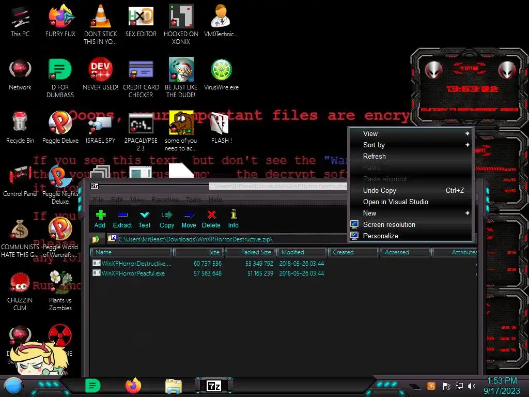The height and width of the screenshot is (397, 529).
Task: Expand the Sort by submenu
Action: coord(410,145)
